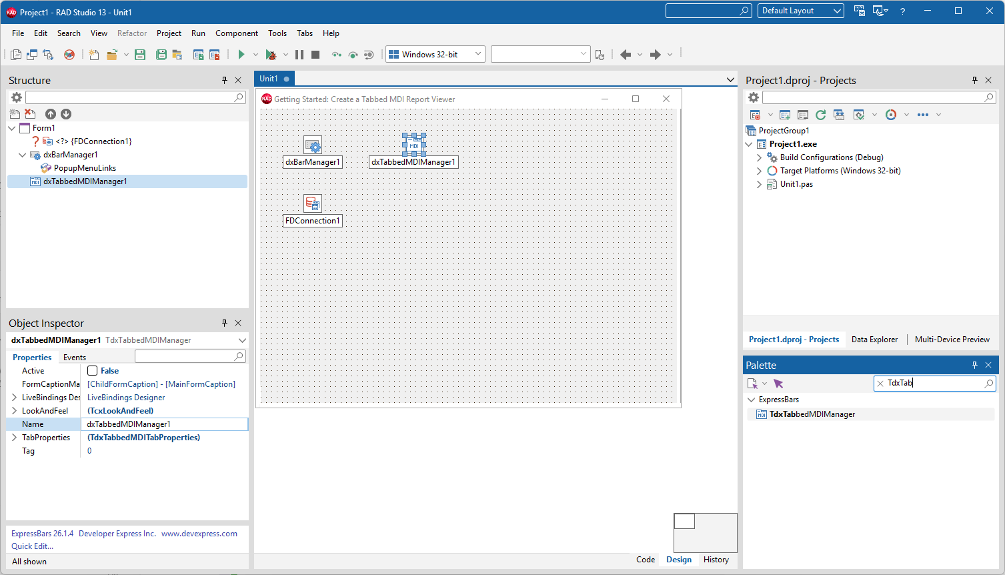The image size is (1005, 575).
Task: Click the Save All toolbar icon
Action: pos(161,55)
